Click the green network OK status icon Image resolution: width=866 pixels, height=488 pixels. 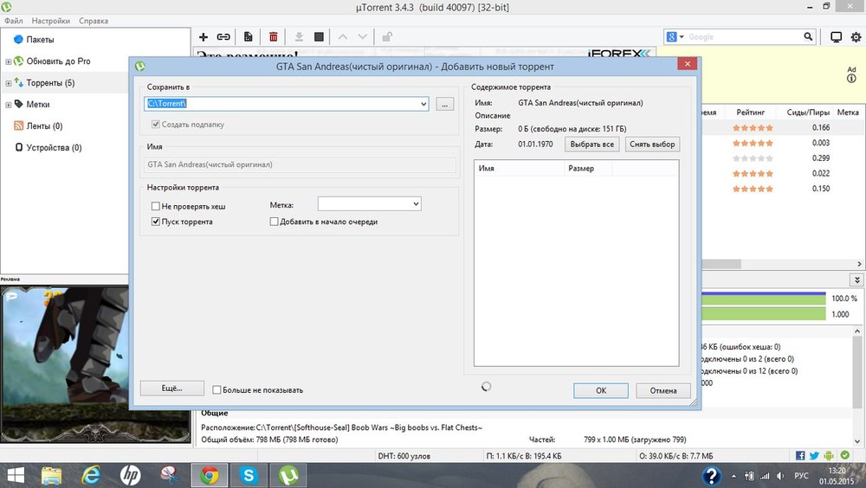pos(845,455)
